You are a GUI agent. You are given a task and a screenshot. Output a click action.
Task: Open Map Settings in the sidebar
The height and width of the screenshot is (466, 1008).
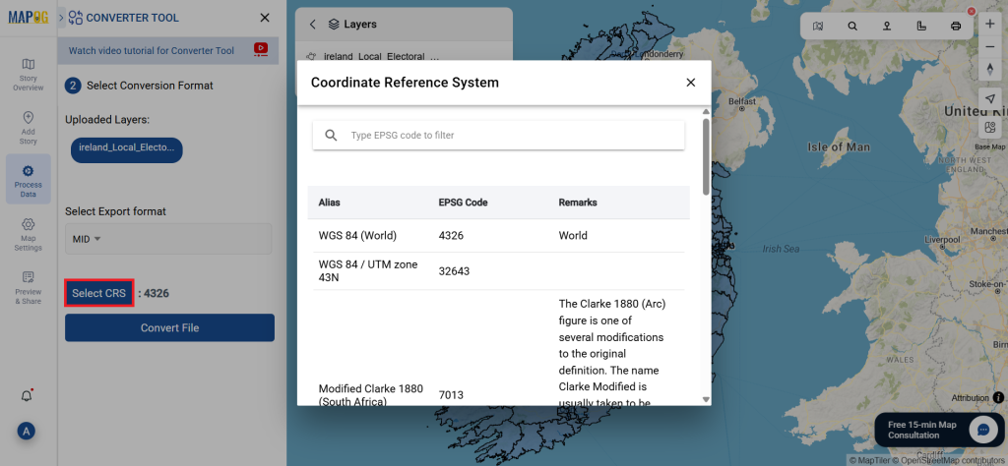pos(28,234)
